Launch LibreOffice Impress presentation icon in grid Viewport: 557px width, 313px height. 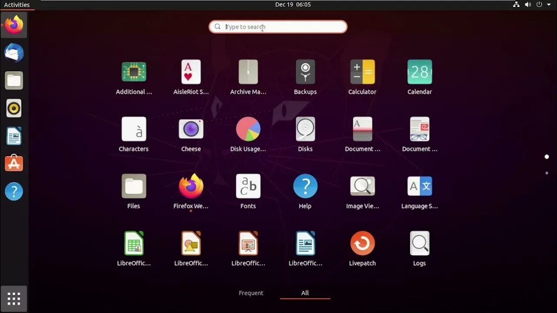point(248,243)
